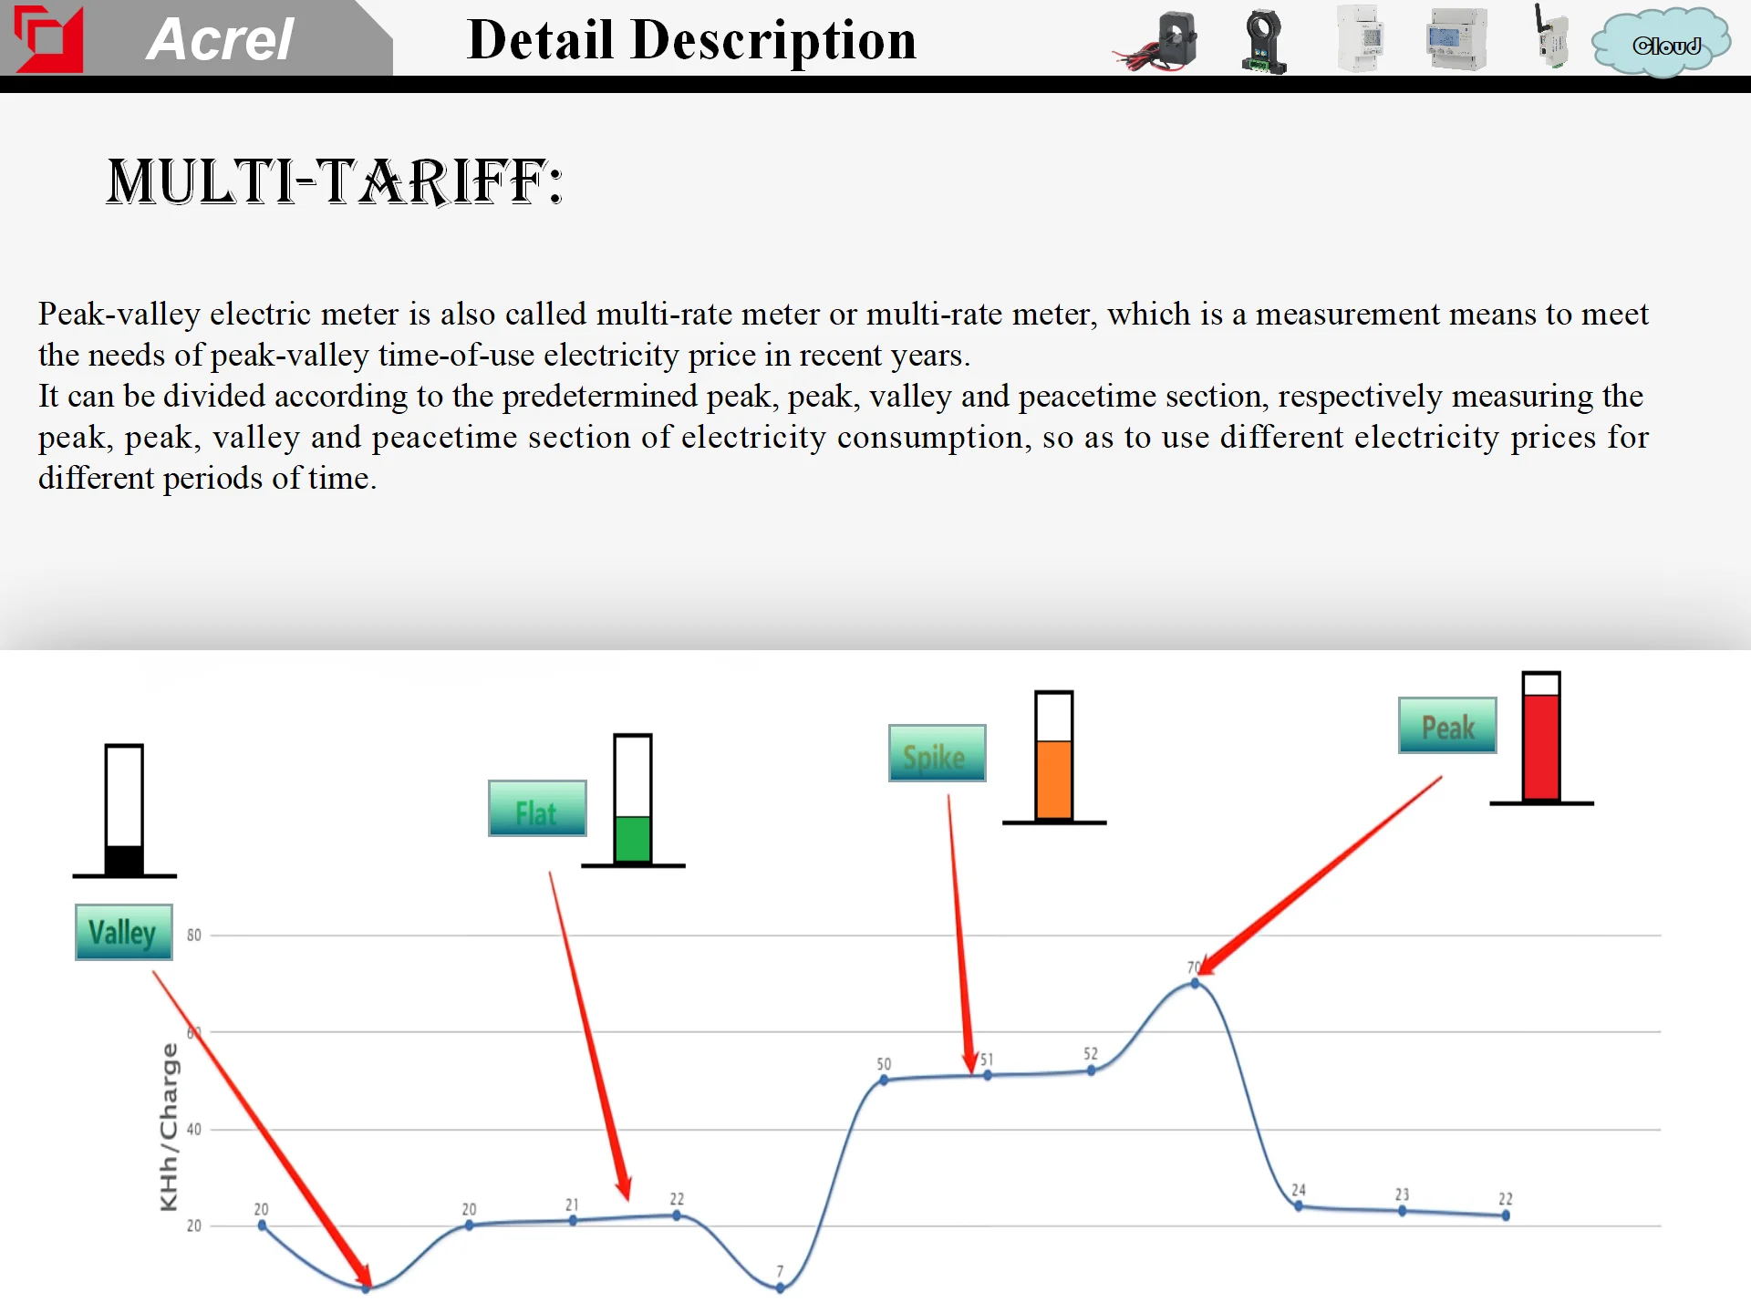Click the Cloud icon

[1663, 43]
